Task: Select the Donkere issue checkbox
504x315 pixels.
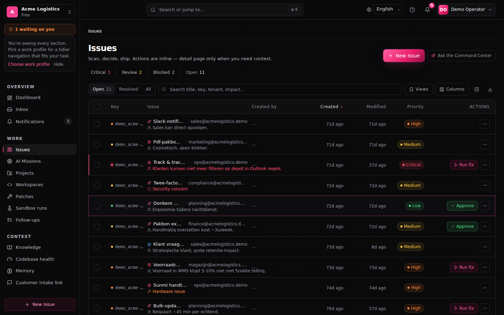Action: tap(97, 206)
